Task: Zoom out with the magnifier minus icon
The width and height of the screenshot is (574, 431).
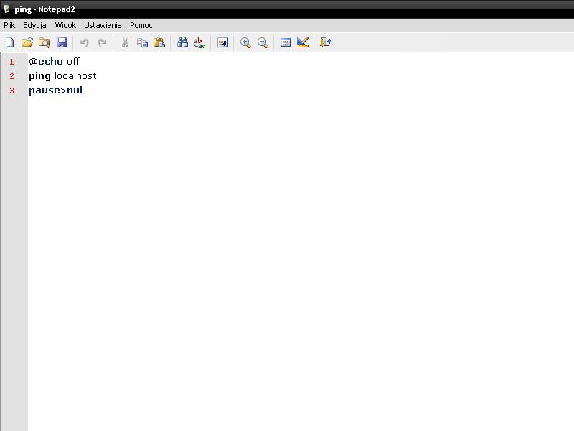Action: coord(263,42)
